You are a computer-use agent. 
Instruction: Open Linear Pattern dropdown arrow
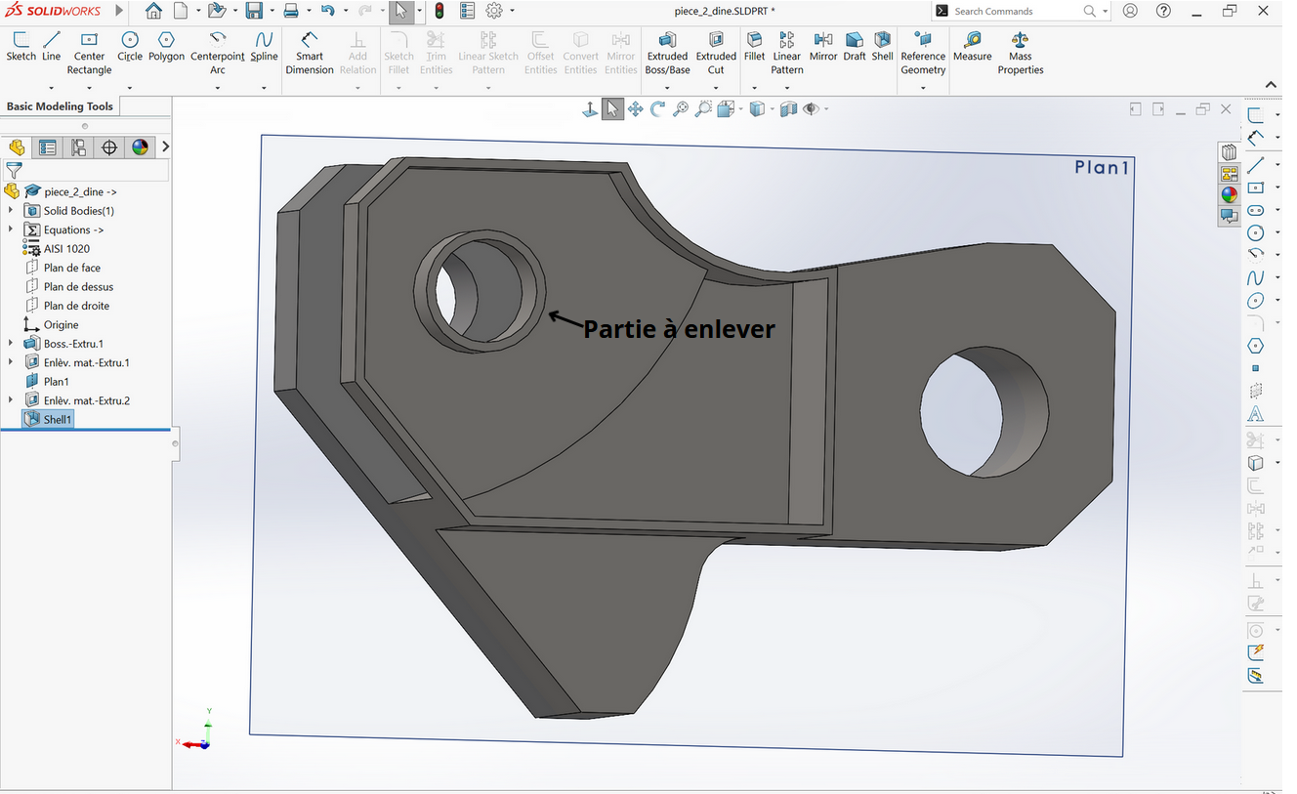[x=786, y=88]
